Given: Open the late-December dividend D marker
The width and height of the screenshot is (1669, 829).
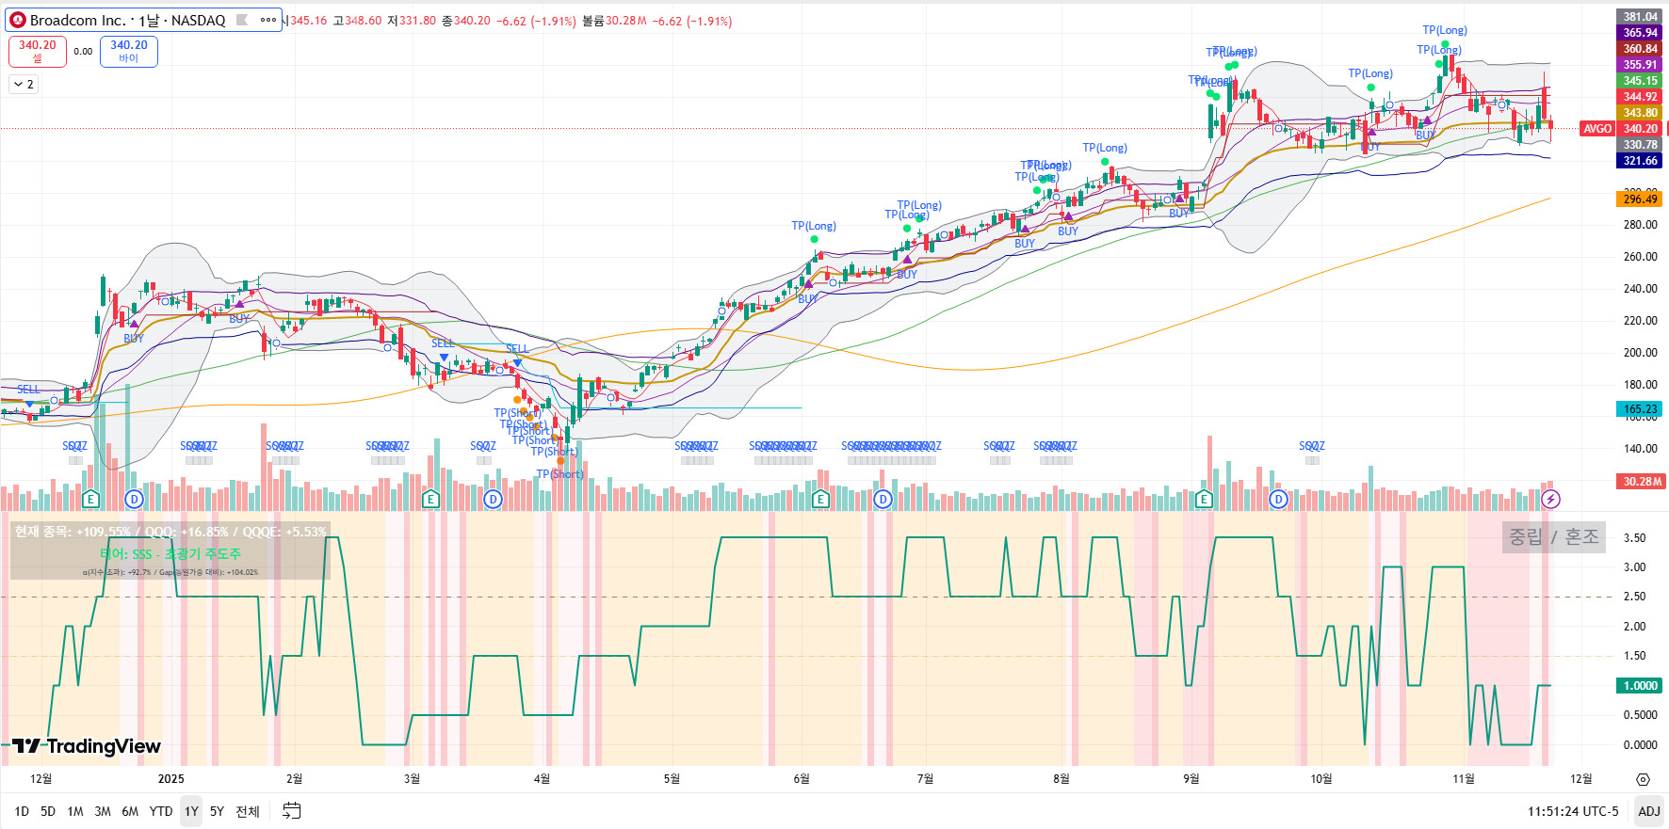Looking at the screenshot, I should (134, 499).
